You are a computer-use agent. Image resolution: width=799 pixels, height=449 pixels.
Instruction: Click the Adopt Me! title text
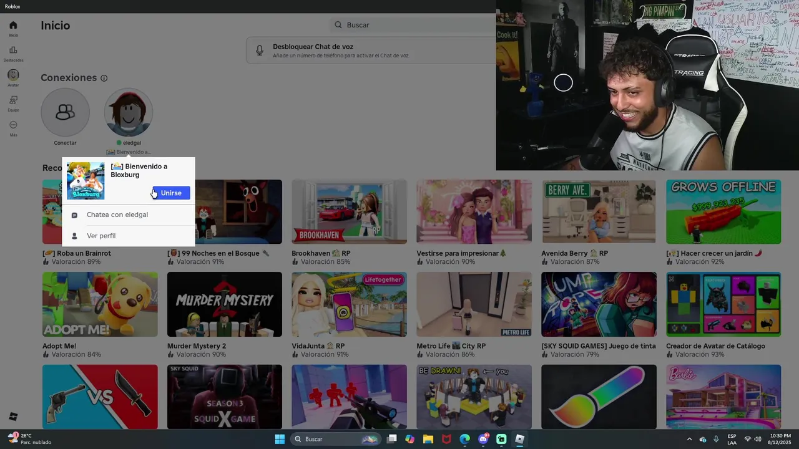pyautogui.click(x=59, y=346)
